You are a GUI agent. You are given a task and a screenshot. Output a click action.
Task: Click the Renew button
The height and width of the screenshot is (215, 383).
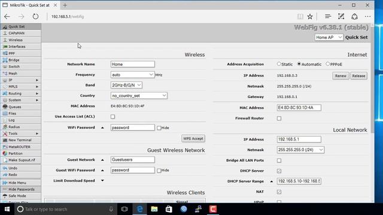(341, 76)
